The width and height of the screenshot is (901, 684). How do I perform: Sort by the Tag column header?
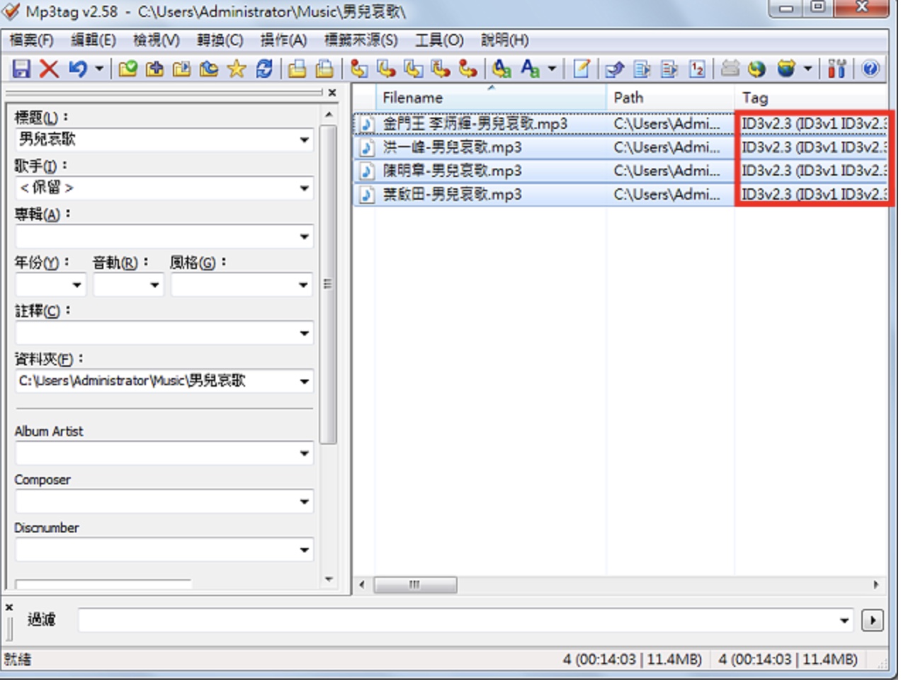tap(811, 98)
